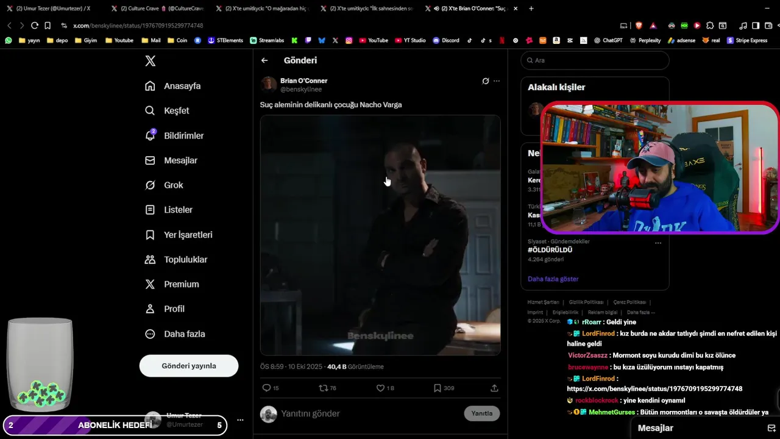Viewport: 780px width, 439px height.
Task: Click the Premium X icon
Action: pyautogui.click(x=150, y=284)
